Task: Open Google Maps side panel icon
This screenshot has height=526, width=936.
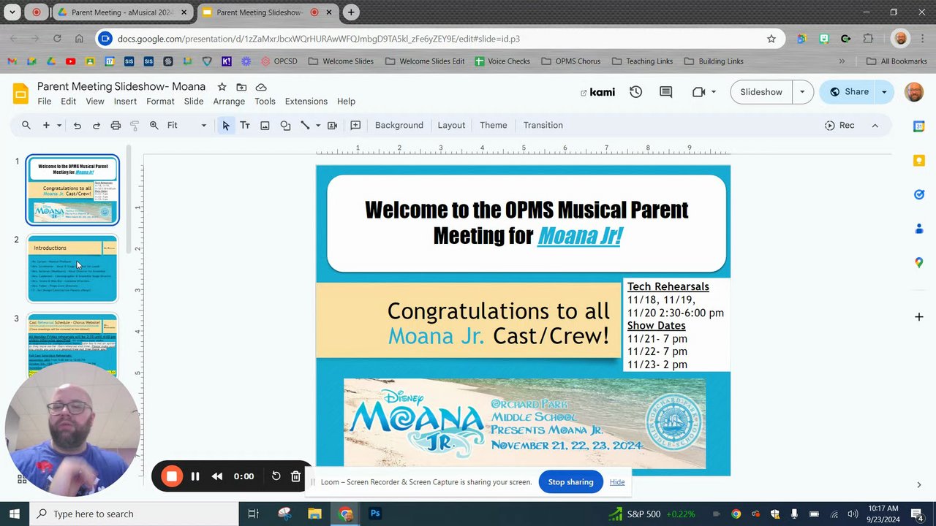Action: point(919,263)
